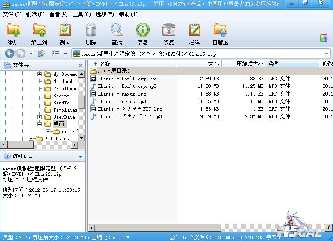Click the 测试 (Test) toolbar icon

pos(65,30)
